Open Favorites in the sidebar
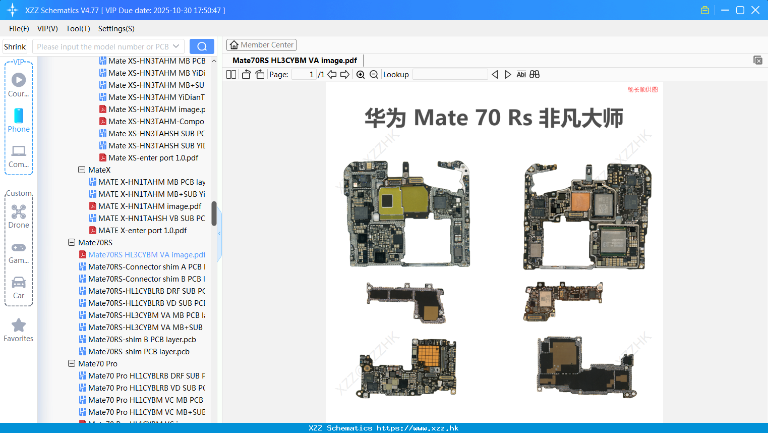The height and width of the screenshot is (433, 768). click(x=19, y=331)
